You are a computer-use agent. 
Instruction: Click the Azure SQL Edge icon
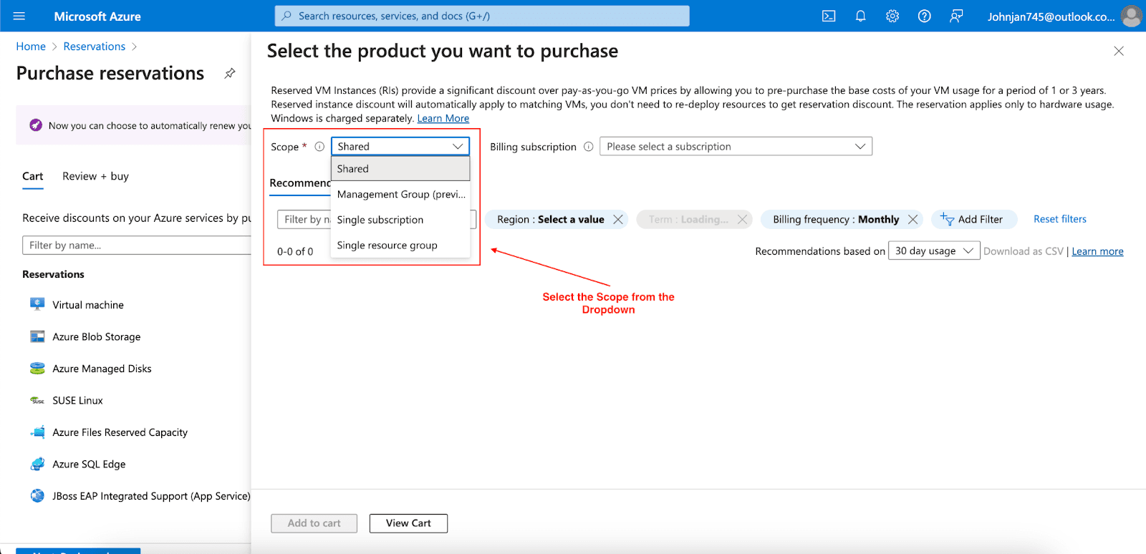pyautogui.click(x=37, y=464)
